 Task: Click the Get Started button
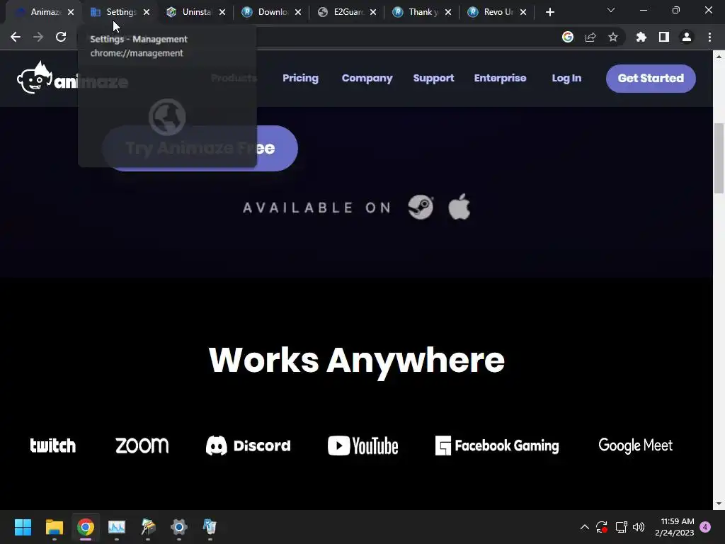point(651,78)
